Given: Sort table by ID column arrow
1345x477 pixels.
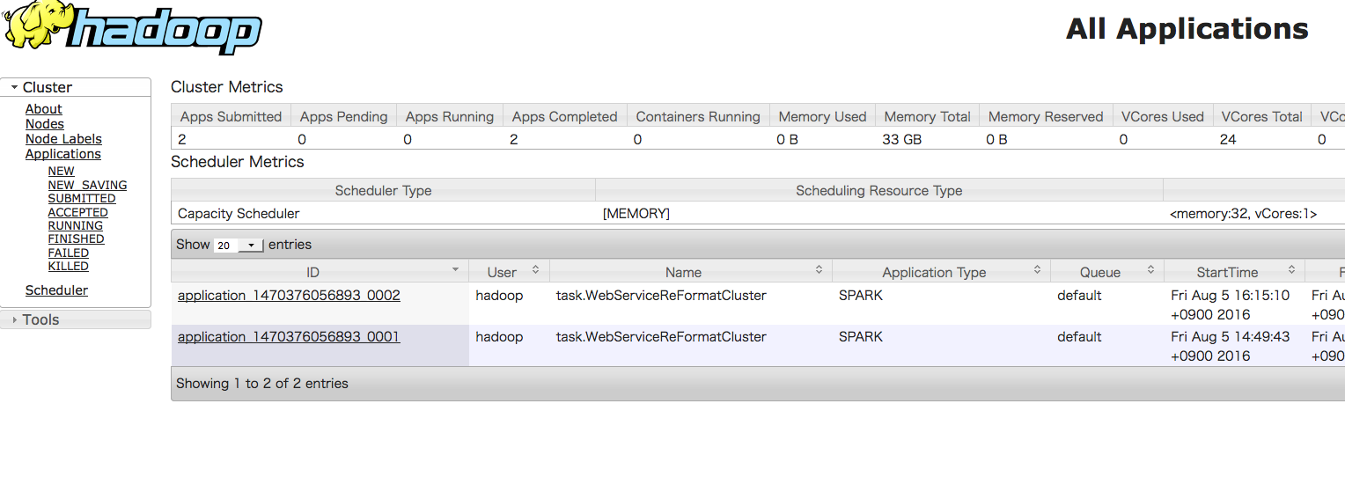Looking at the screenshot, I should (x=455, y=269).
